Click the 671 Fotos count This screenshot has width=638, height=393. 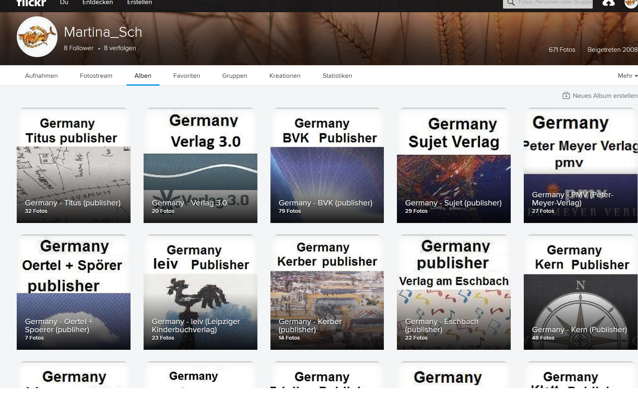pyautogui.click(x=562, y=50)
